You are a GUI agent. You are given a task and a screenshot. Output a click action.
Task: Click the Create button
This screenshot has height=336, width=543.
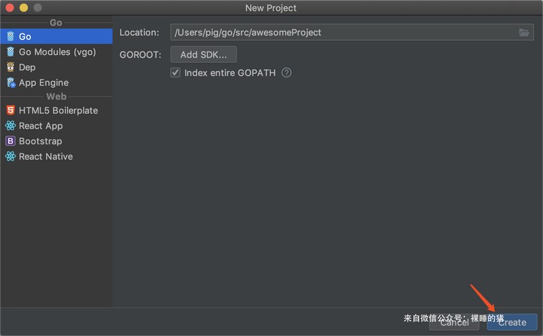click(x=512, y=322)
